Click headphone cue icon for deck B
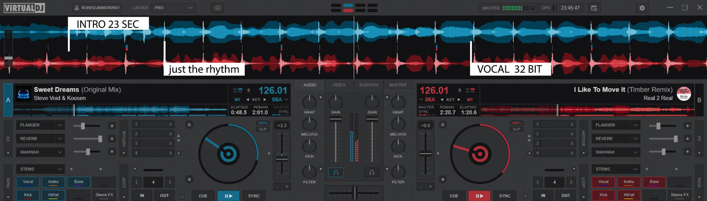This screenshot has width=707, height=201. click(x=373, y=172)
